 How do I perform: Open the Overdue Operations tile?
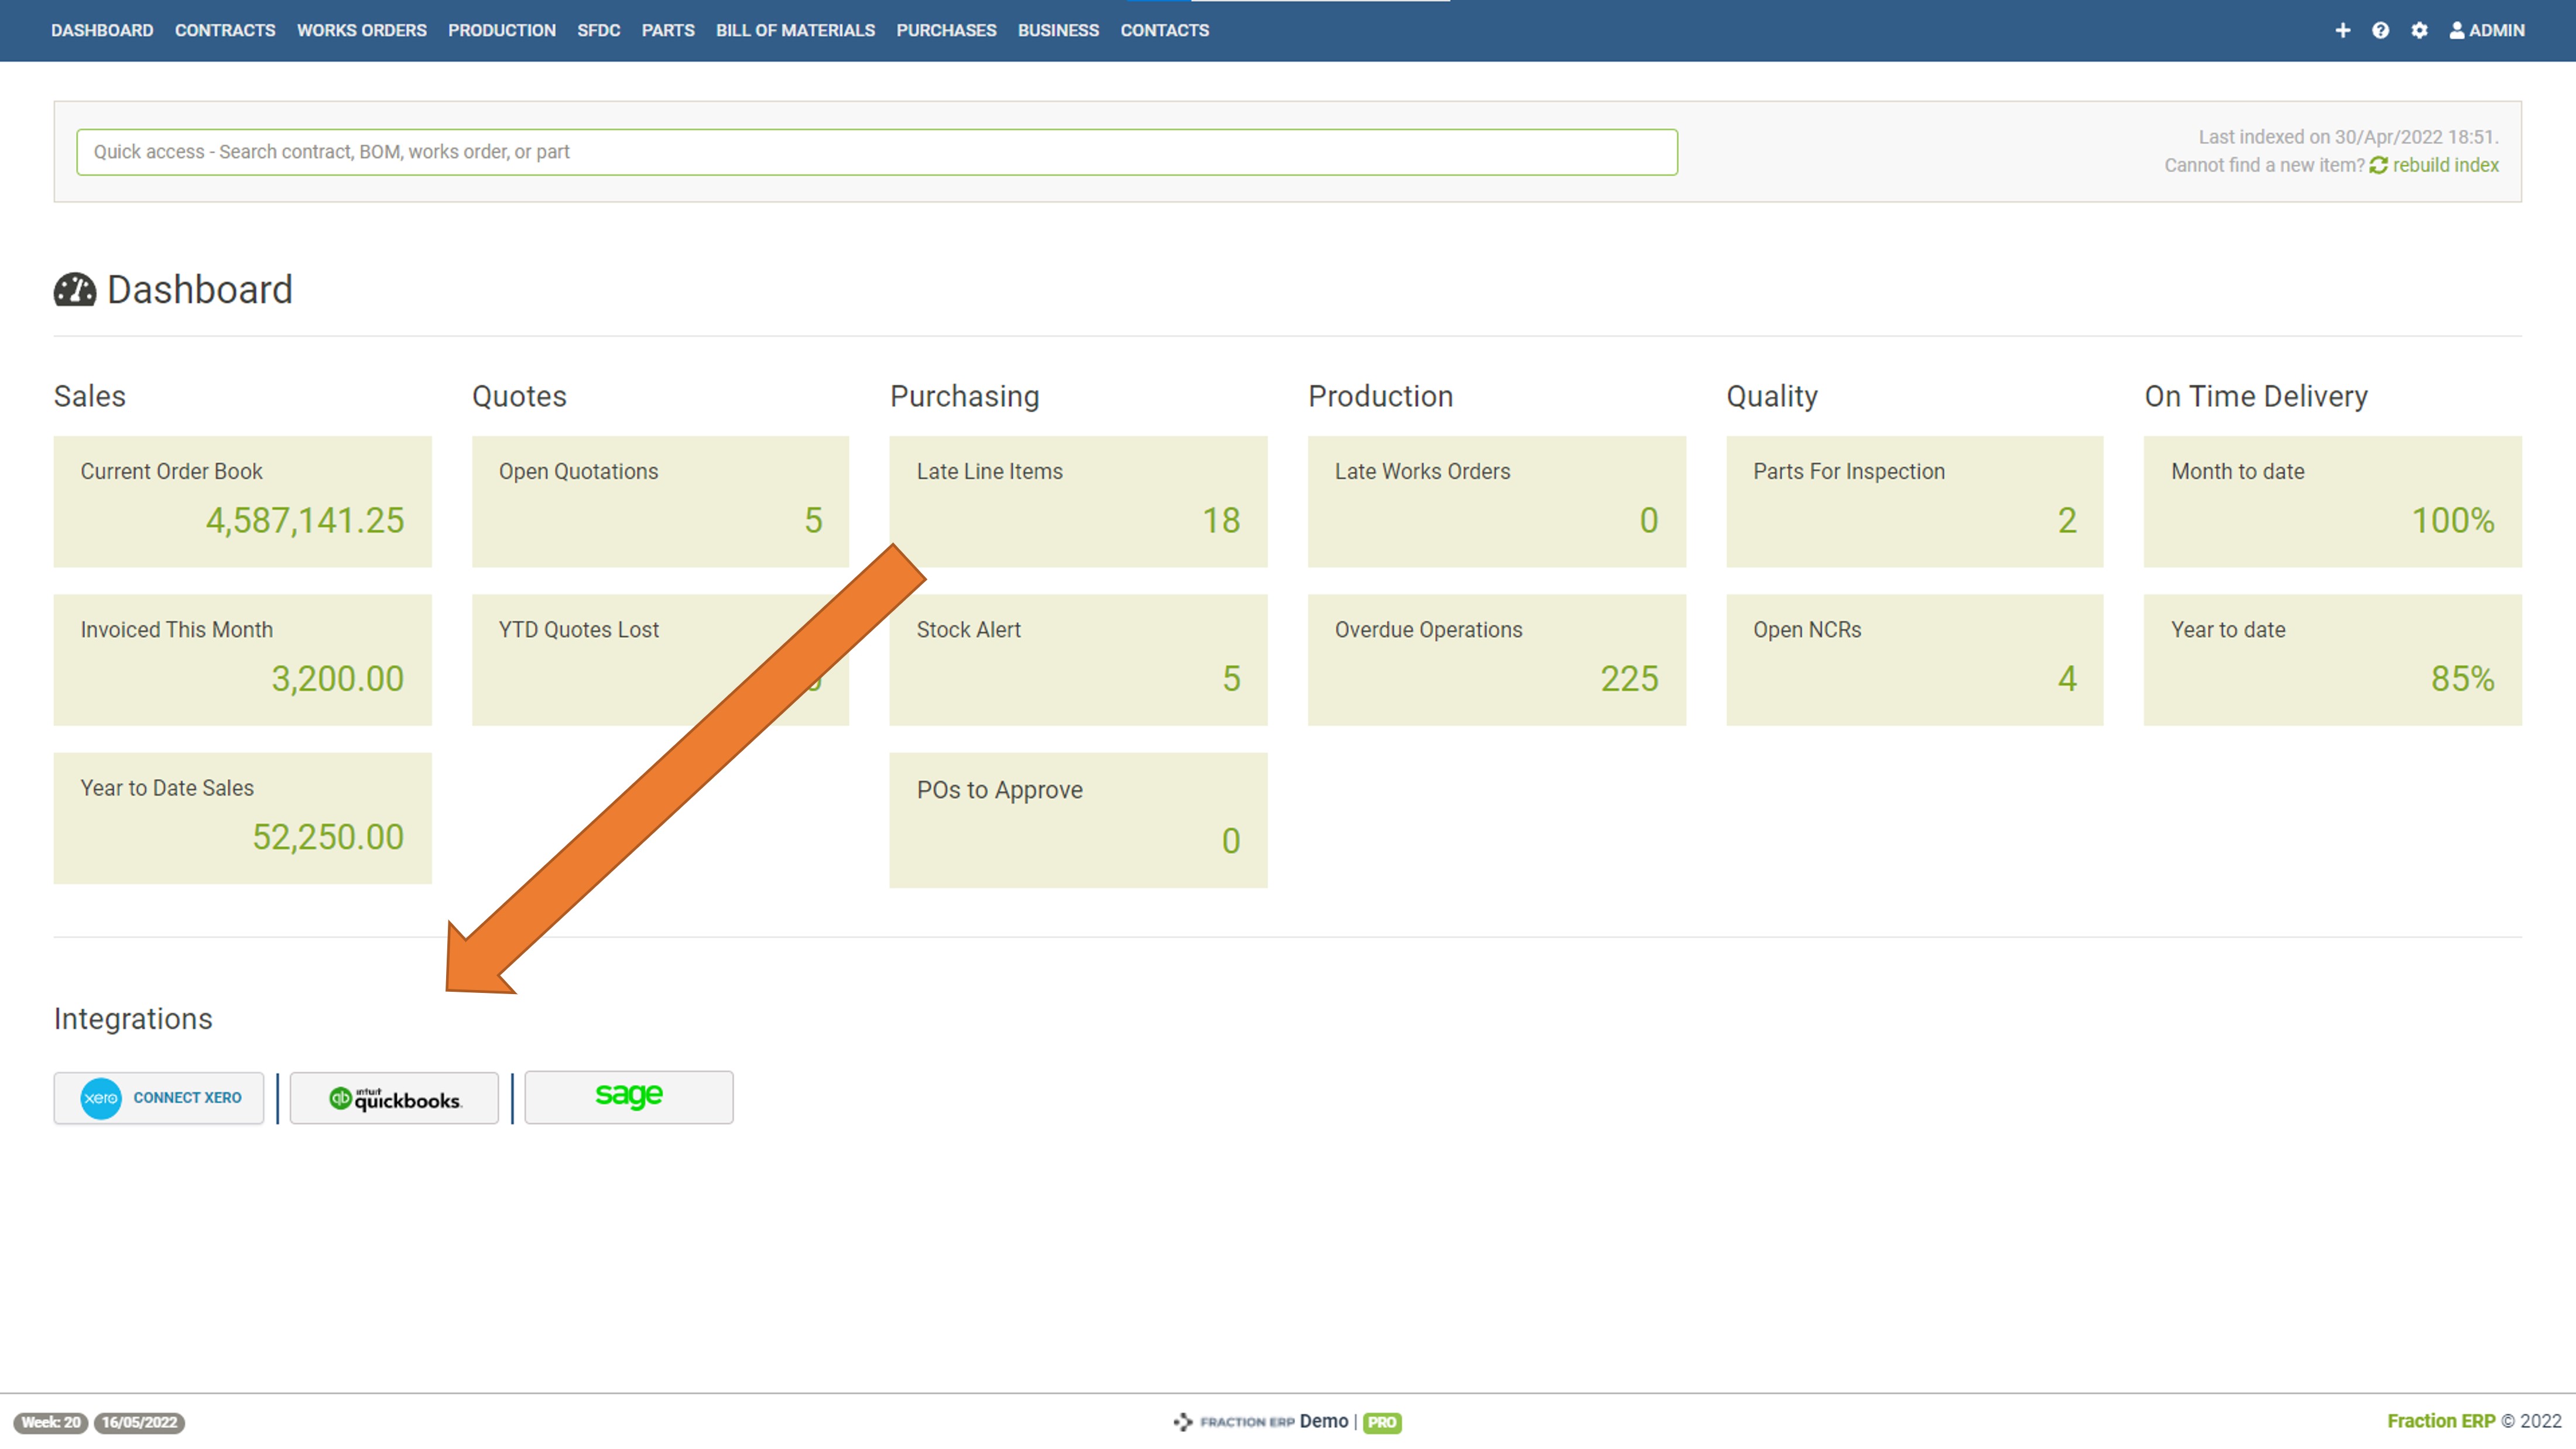point(1496,659)
